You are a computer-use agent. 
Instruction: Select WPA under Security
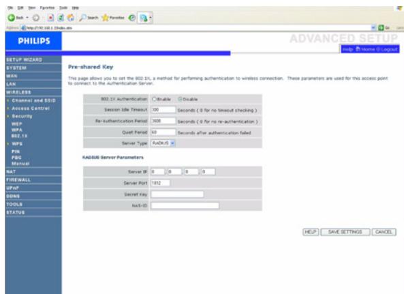[x=17, y=130]
